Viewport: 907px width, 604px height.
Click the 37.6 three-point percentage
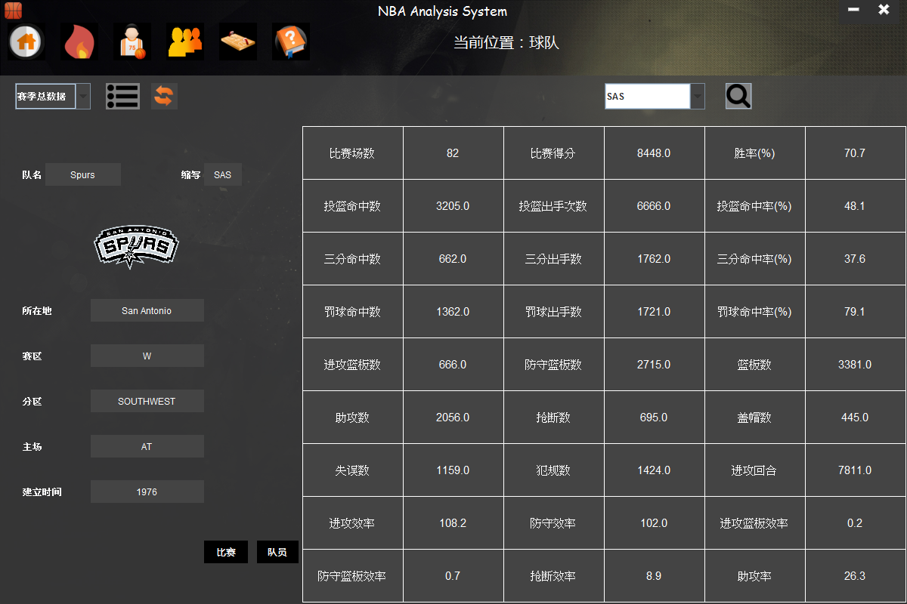[x=856, y=259]
